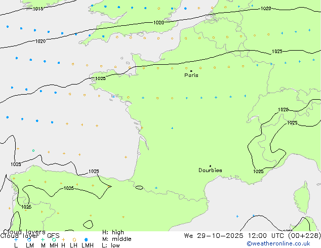Click the '(00+228)' forecast hour text
321x248 pixels.
point(304,236)
